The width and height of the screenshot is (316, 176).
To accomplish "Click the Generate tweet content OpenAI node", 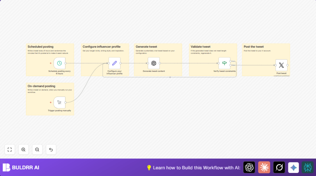I will tap(154, 63).
